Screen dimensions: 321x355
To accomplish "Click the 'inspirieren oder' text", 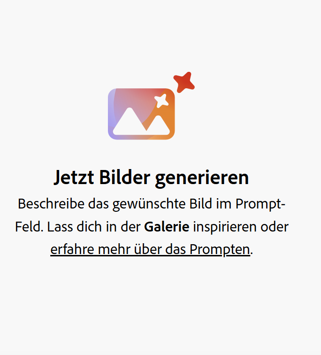I will pos(241,227).
